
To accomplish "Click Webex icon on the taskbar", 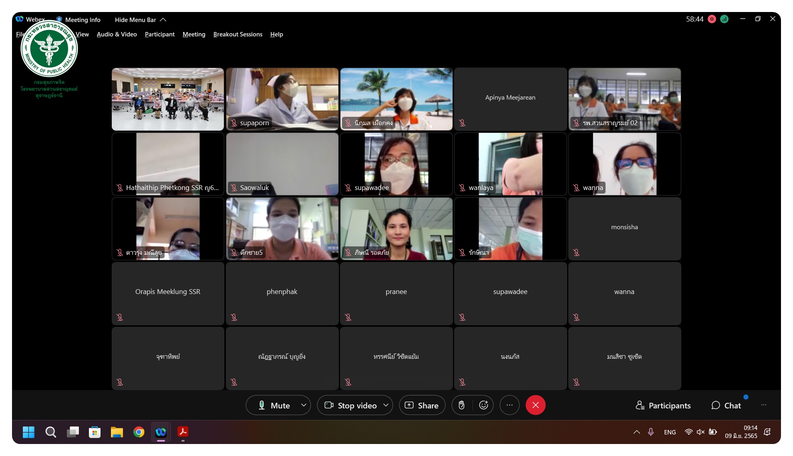I will coord(161,432).
